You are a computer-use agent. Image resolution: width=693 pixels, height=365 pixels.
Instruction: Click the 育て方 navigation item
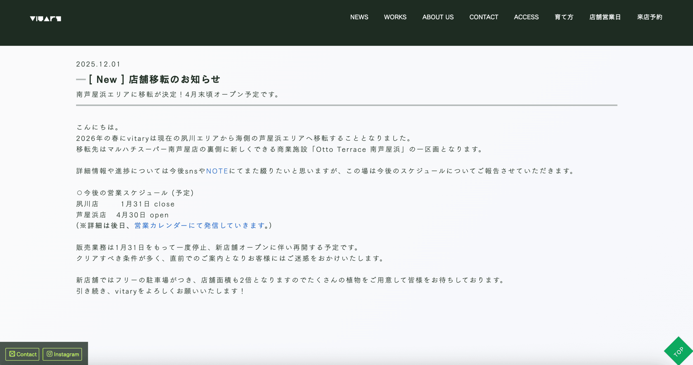point(564,17)
